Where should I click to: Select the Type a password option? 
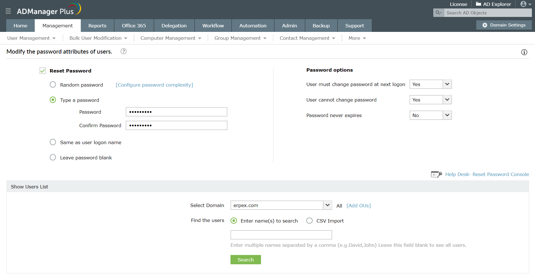tap(53, 100)
